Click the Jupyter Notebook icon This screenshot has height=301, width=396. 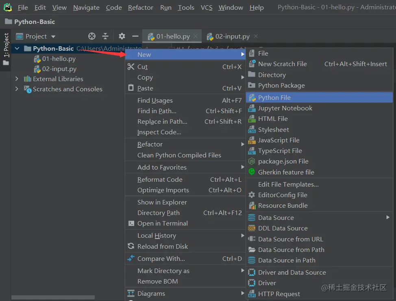click(252, 108)
